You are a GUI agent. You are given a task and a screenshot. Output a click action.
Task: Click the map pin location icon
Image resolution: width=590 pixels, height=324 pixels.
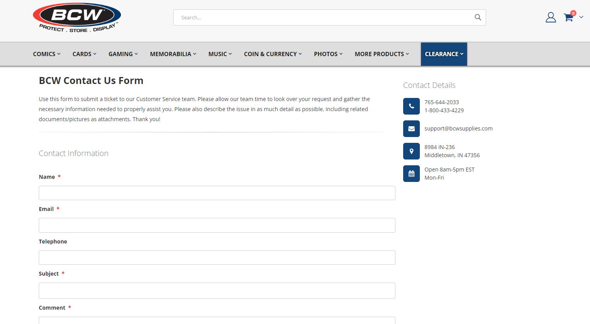[x=411, y=151]
